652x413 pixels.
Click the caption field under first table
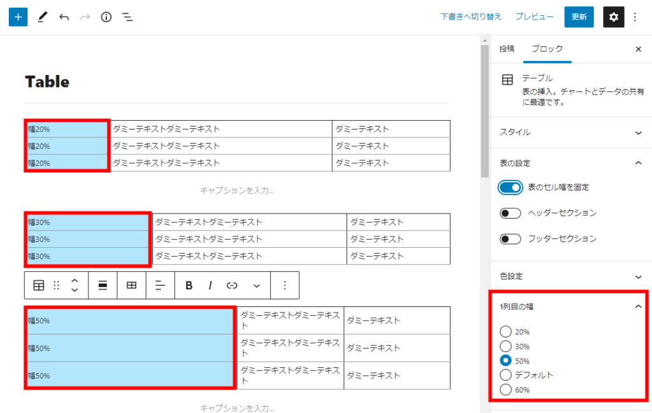point(237,190)
